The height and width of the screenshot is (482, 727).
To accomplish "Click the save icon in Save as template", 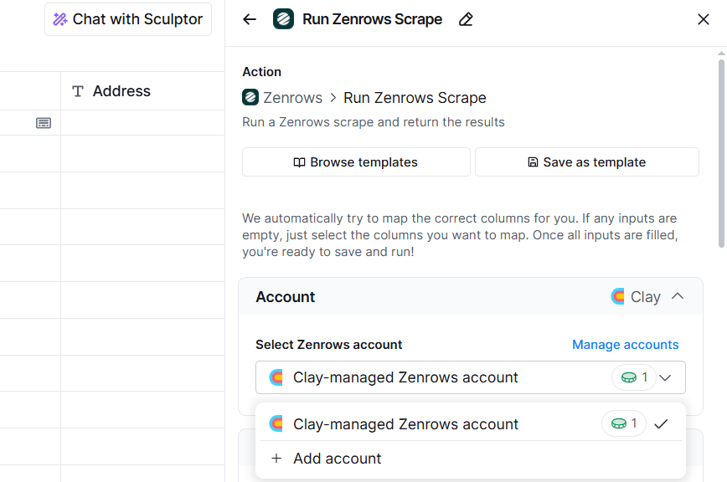I will coord(533,162).
